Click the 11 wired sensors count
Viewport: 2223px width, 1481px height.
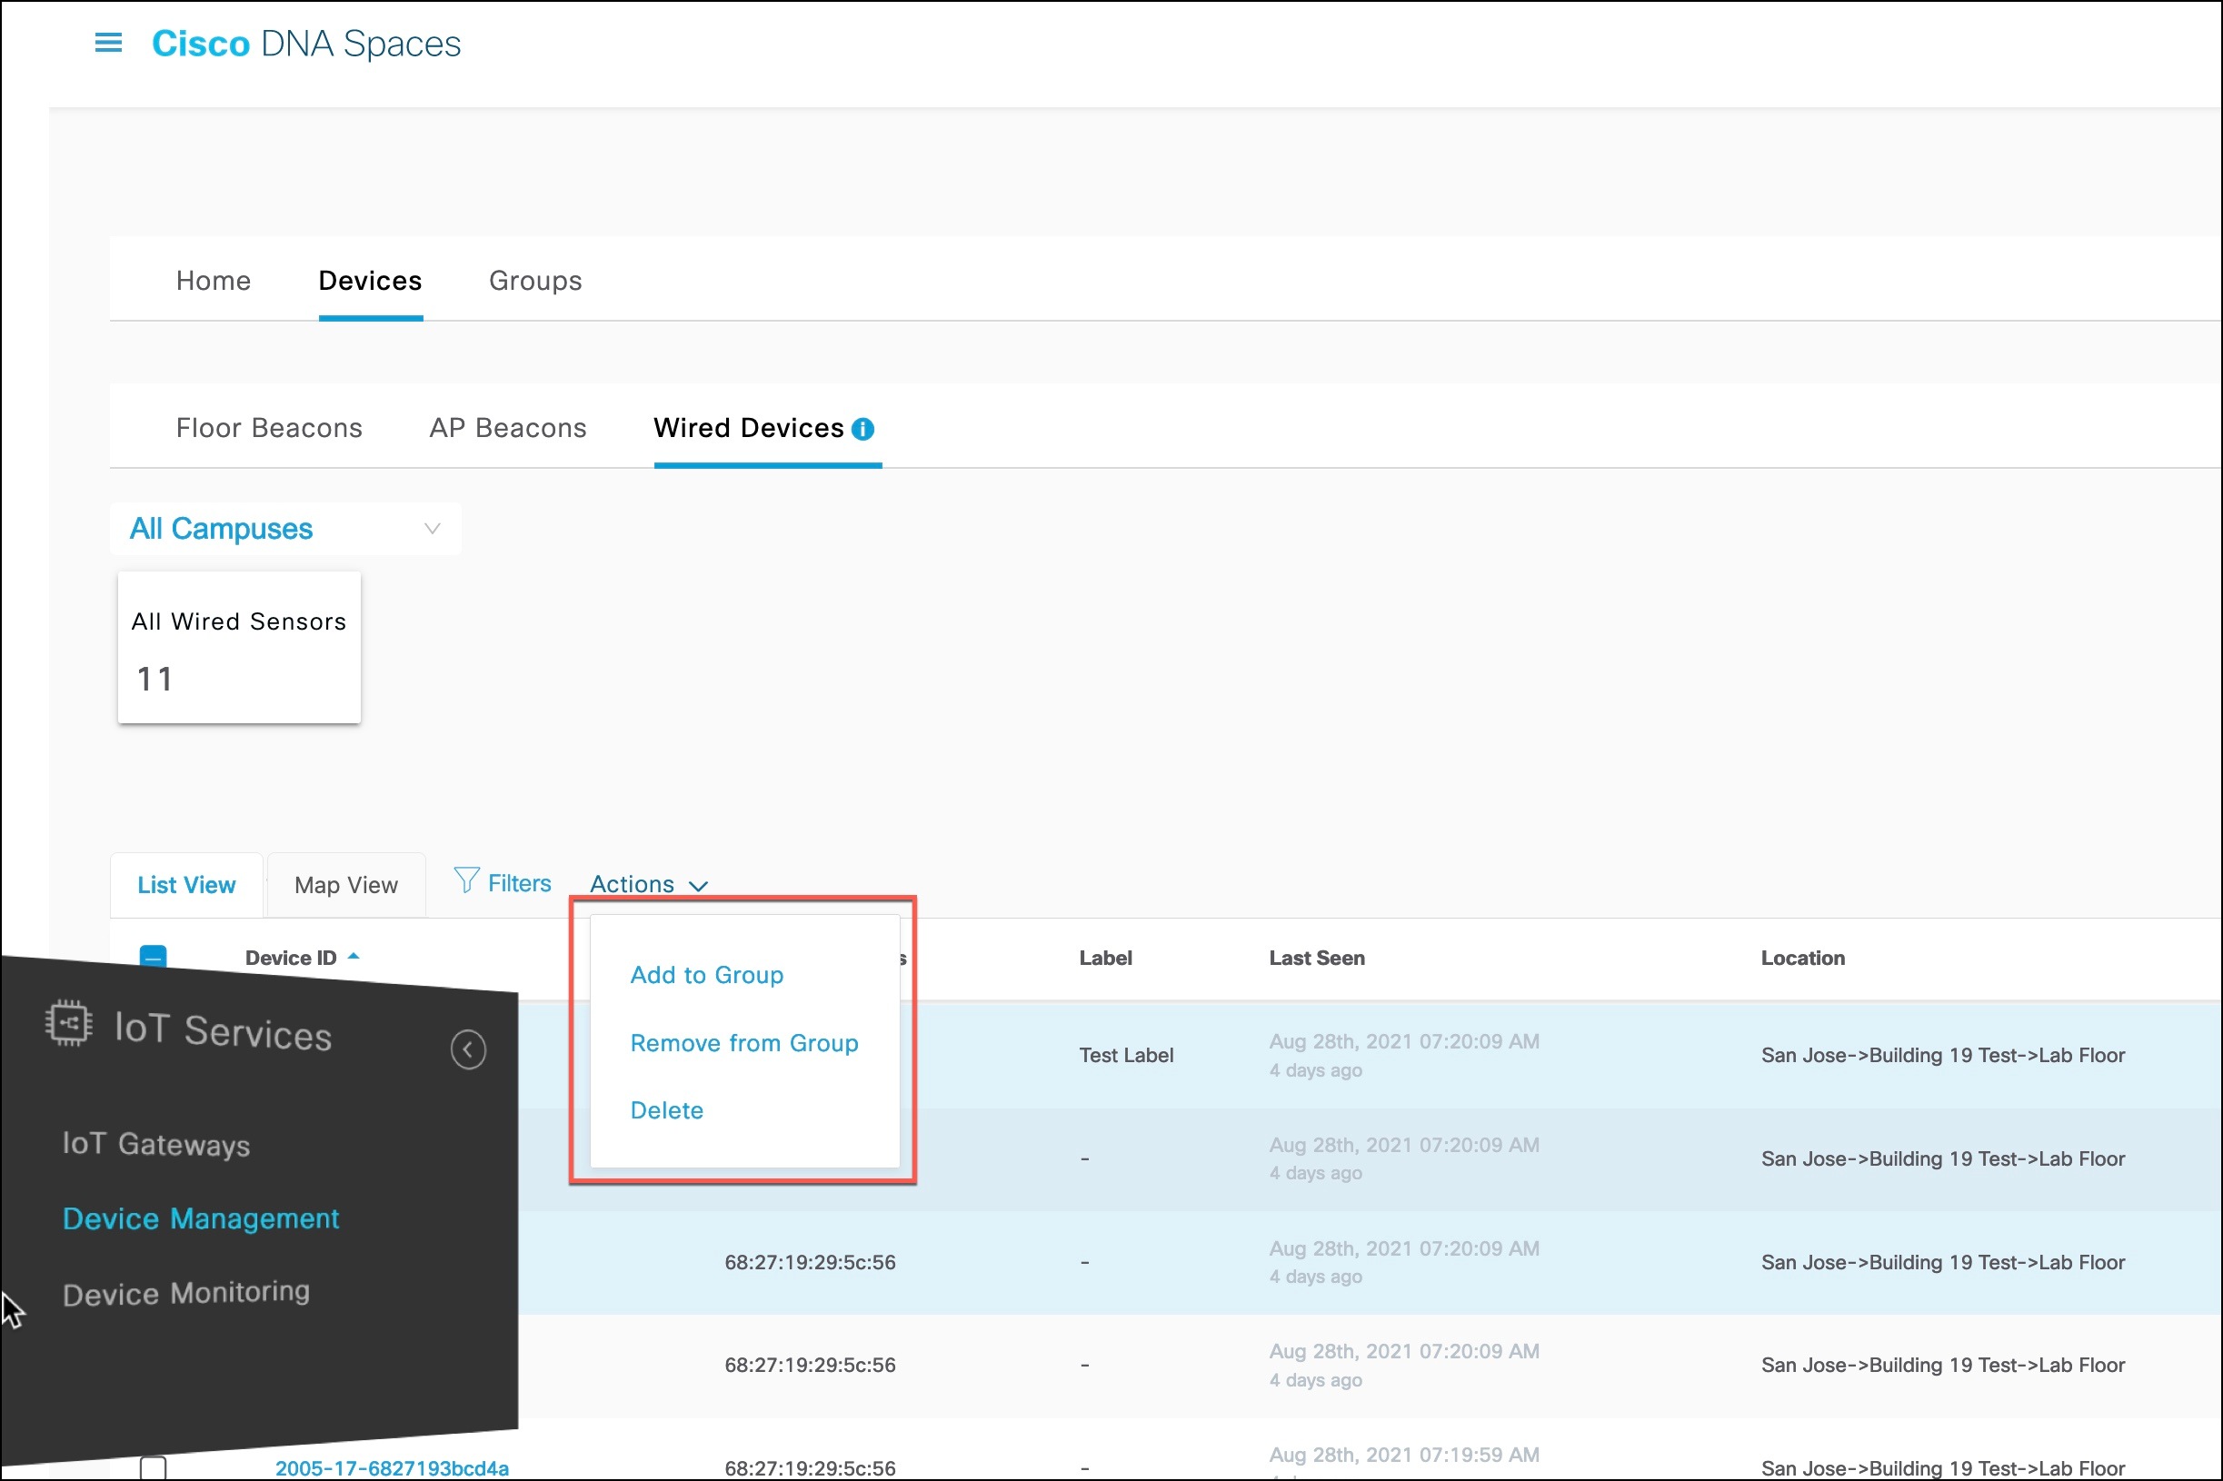(155, 678)
